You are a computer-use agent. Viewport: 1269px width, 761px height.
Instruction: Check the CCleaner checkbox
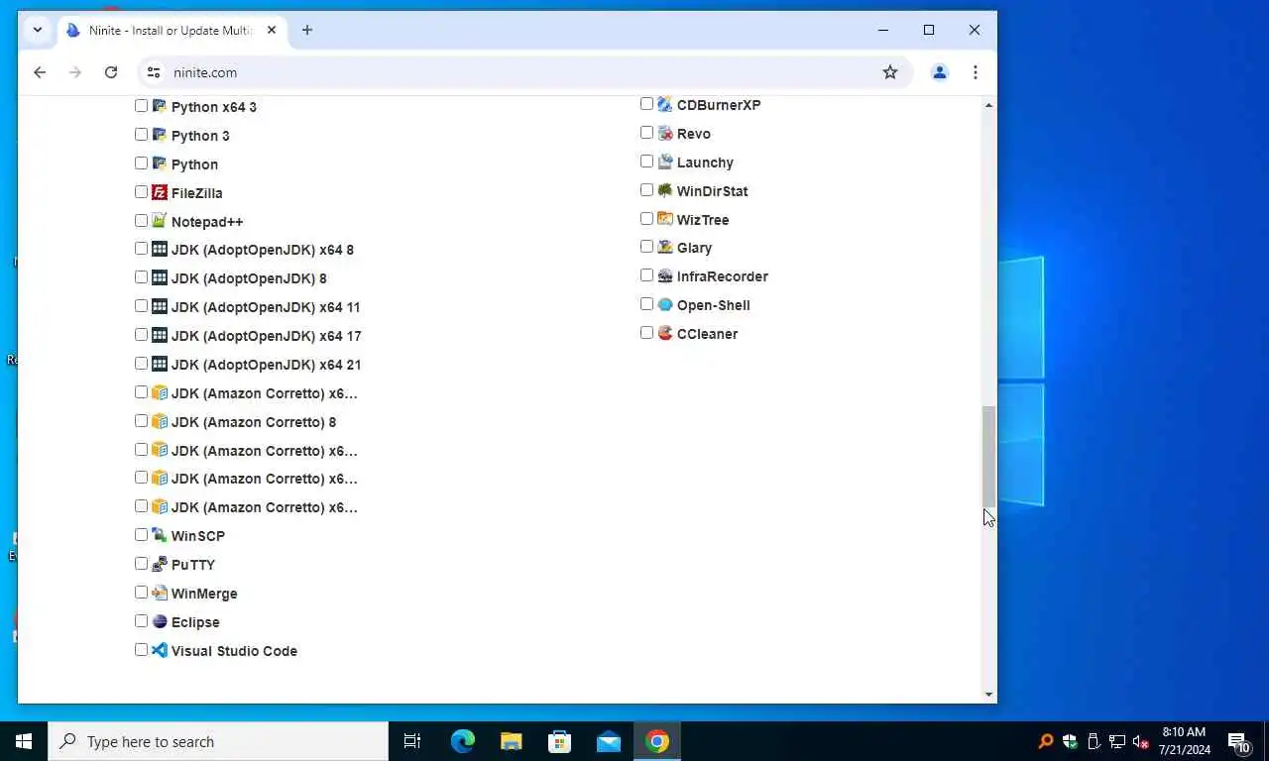point(646,333)
